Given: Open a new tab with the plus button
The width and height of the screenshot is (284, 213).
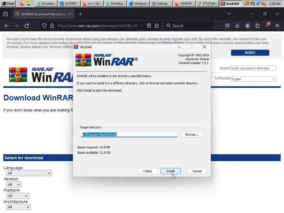Looking at the screenshot, I should tap(80, 14).
